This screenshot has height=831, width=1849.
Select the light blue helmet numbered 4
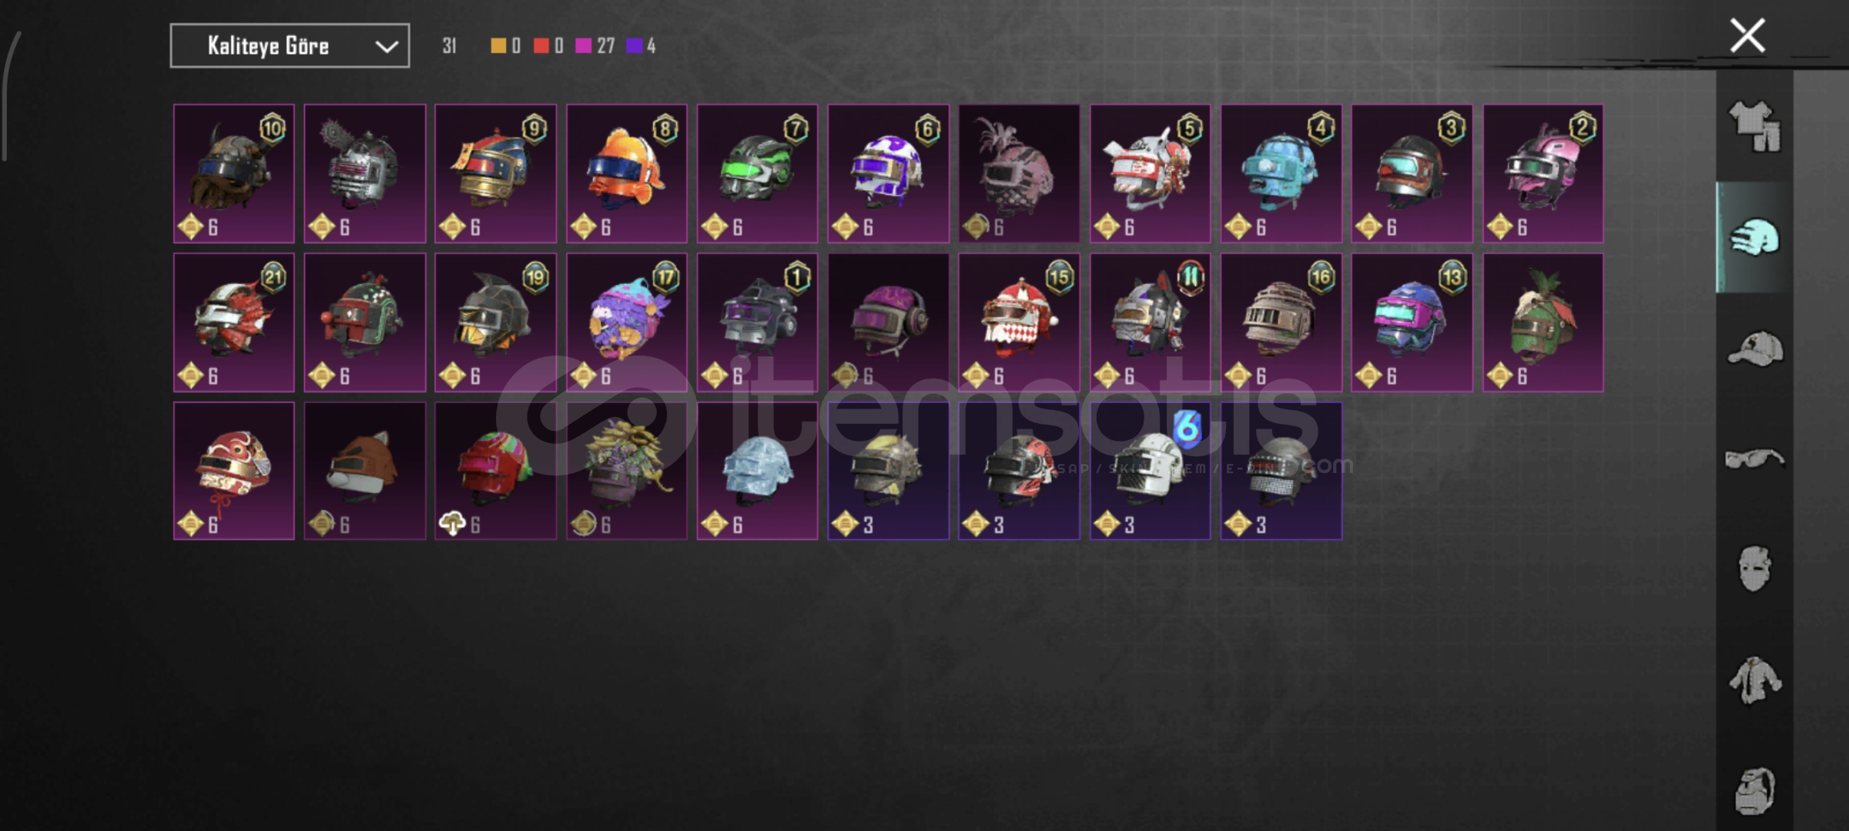pos(1281,174)
